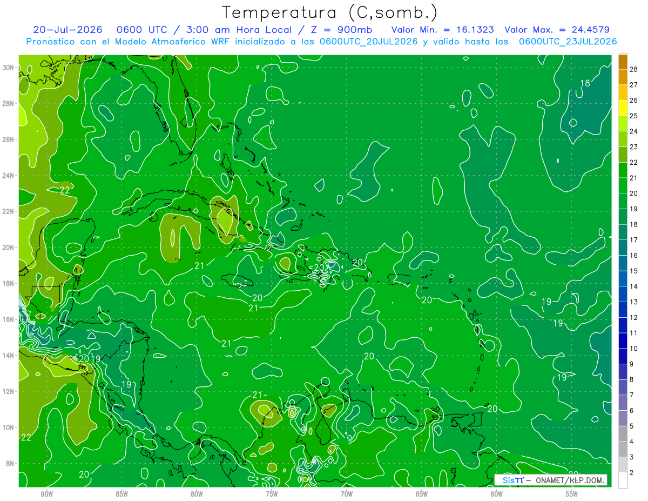
Task: Click the gray swatch between 3 and 4
Action: tap(623, 449)
